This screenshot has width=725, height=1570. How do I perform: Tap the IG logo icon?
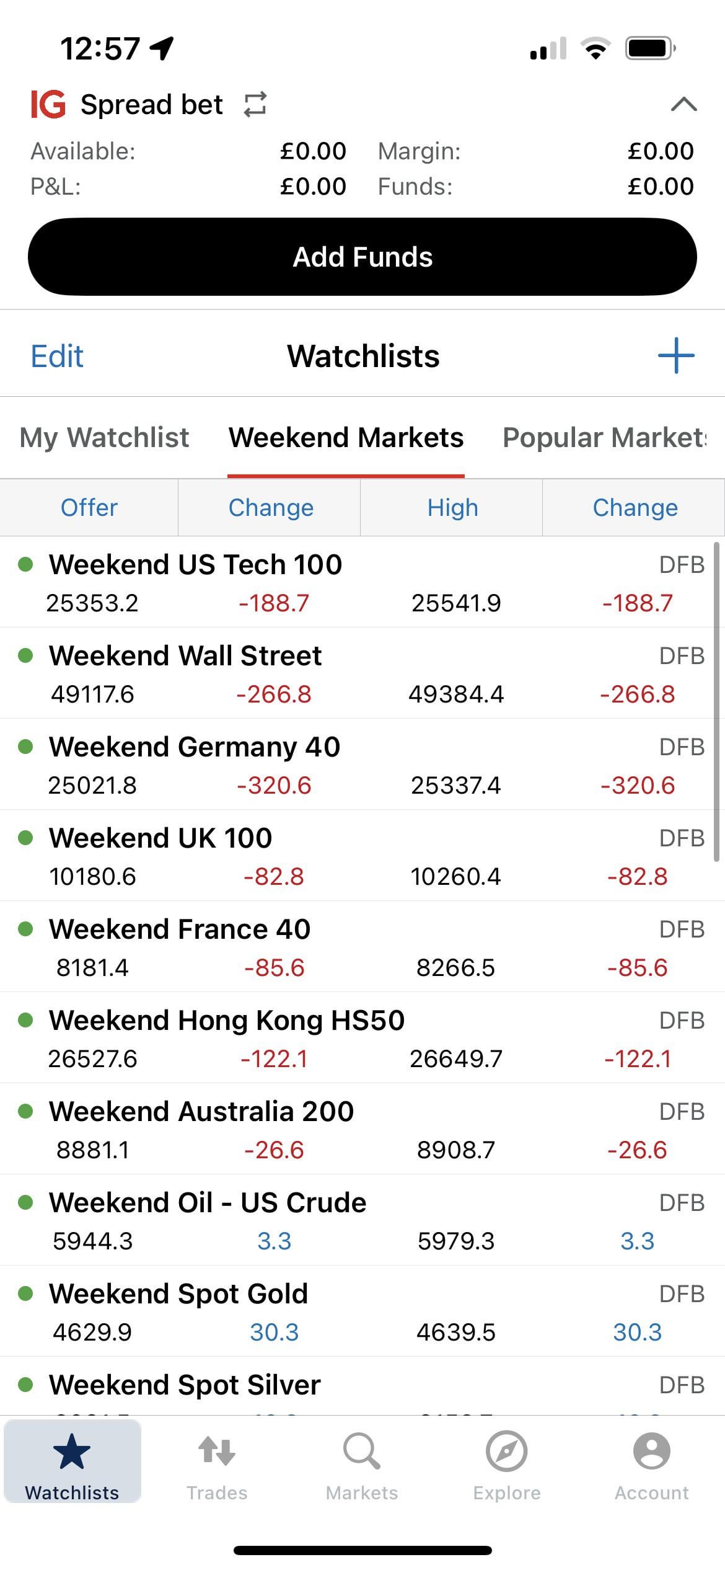click(48, 104)
